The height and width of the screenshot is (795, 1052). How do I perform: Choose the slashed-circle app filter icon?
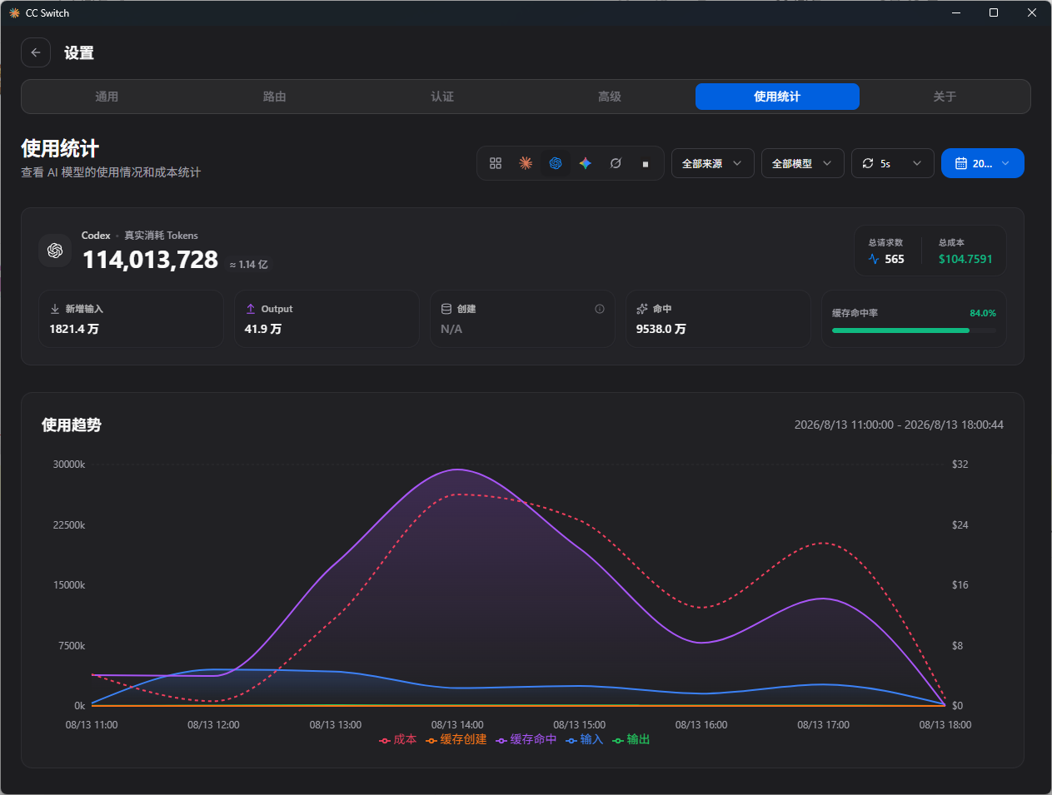616,163
